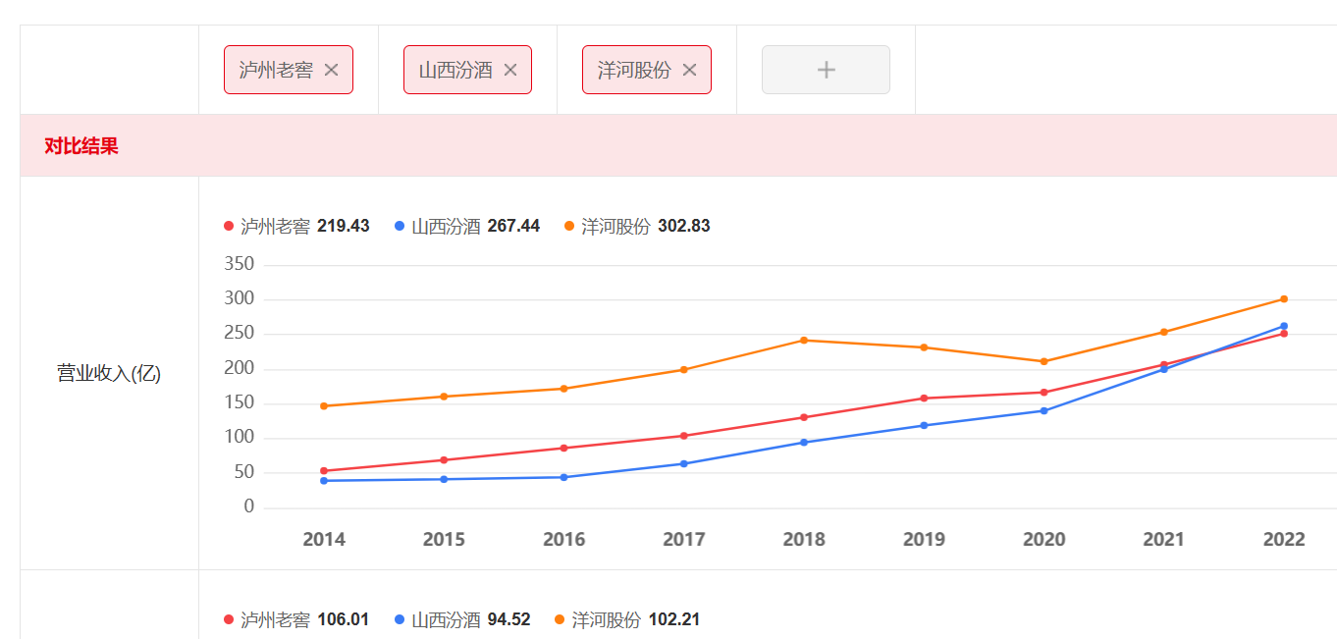The width and height of the screenshot is (1337, 639).
Task: Click the 150 y-axis value
Action: [240, 402]
